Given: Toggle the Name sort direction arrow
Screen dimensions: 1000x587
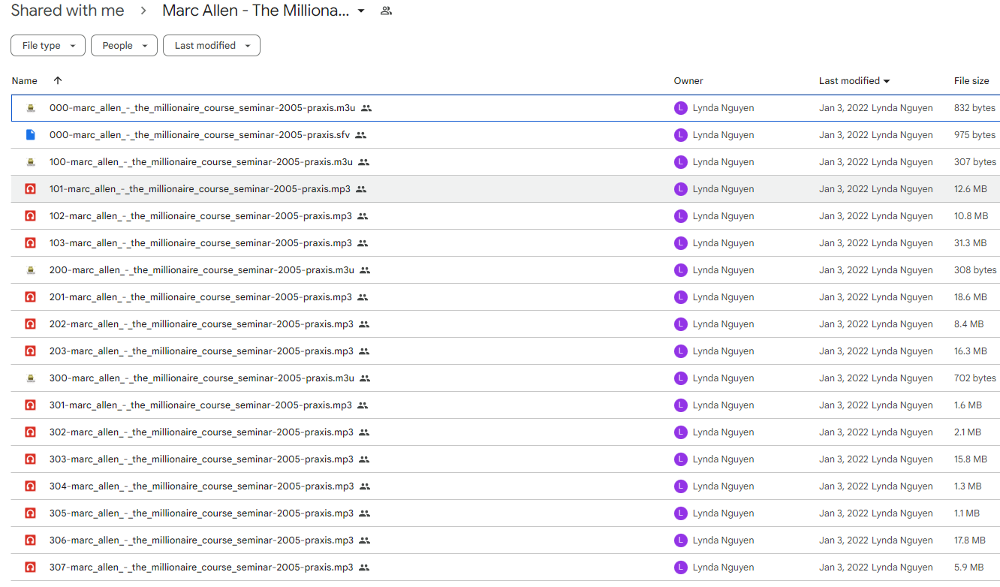Looking at the screenshot, I should tap(58, 80).
